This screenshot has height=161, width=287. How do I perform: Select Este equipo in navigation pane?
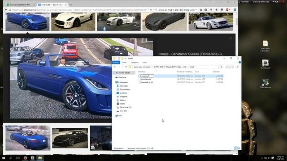pyautogui.click(x=123, y=82)
